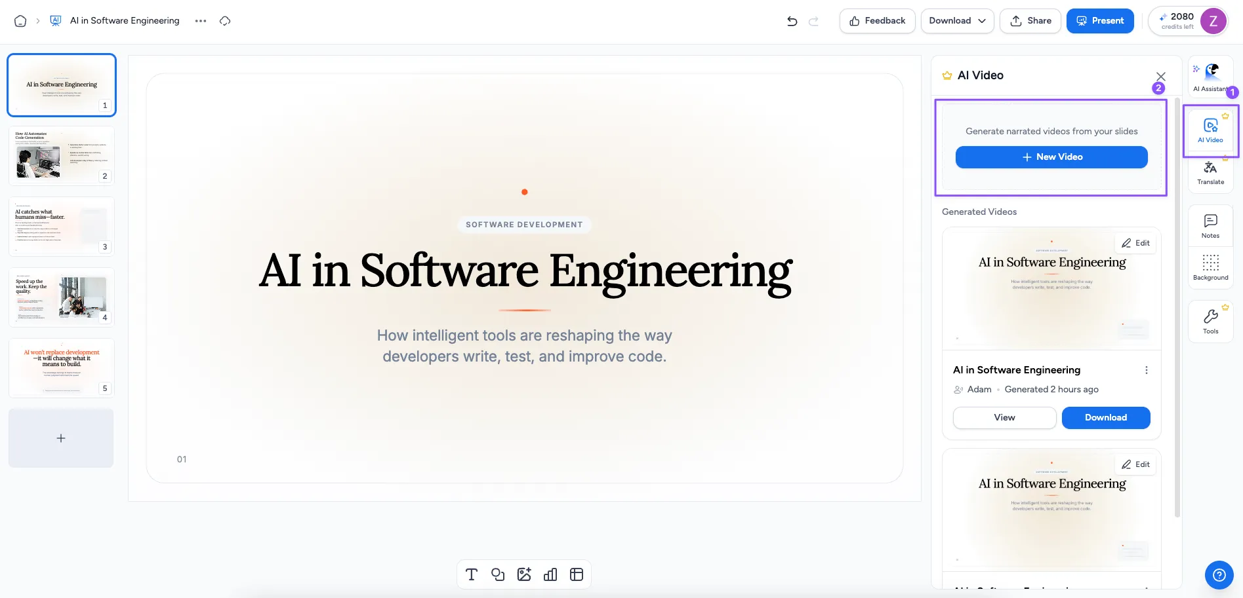Click View on first generated video
The image size is (1243, 598).
(1004, 418)
